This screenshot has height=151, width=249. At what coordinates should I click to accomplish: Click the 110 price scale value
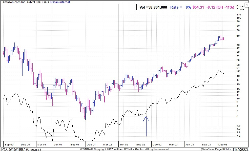click(x=239, y=14)
